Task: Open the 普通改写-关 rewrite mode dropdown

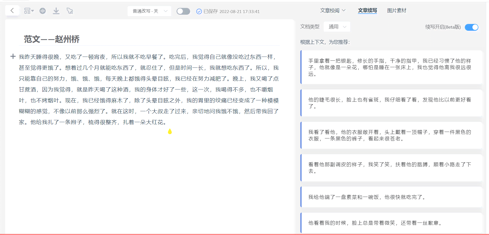Action: click(x=149, y=11)
